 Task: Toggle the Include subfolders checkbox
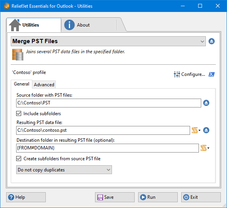tap(19, 114)
